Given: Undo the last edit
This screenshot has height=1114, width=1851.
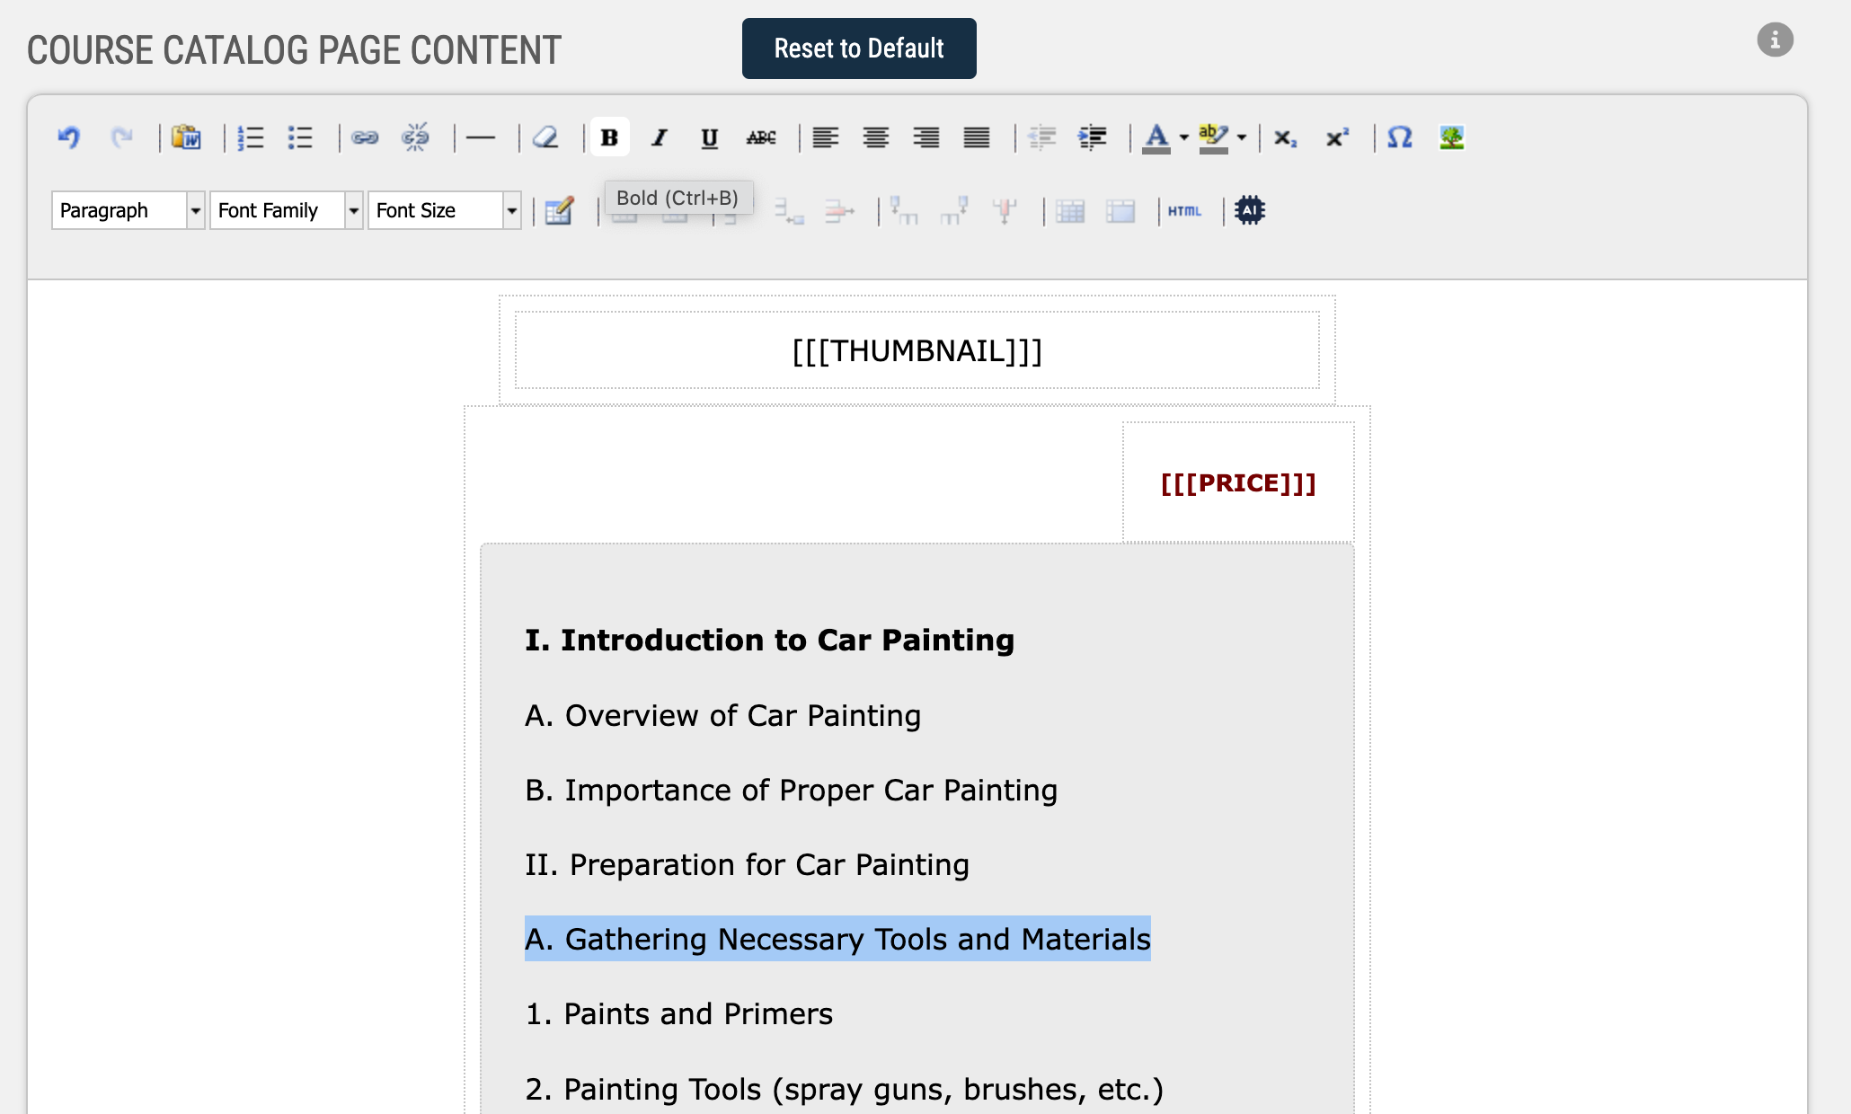Looking at the screenshot, I should pos(69,137).
